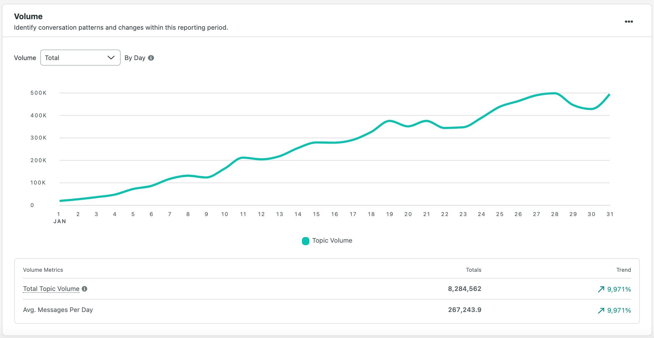Toggle the Topic Volume legend swatch
This screenshot has height=338, width=654.
pyautogui.click(x=305, y=241)
